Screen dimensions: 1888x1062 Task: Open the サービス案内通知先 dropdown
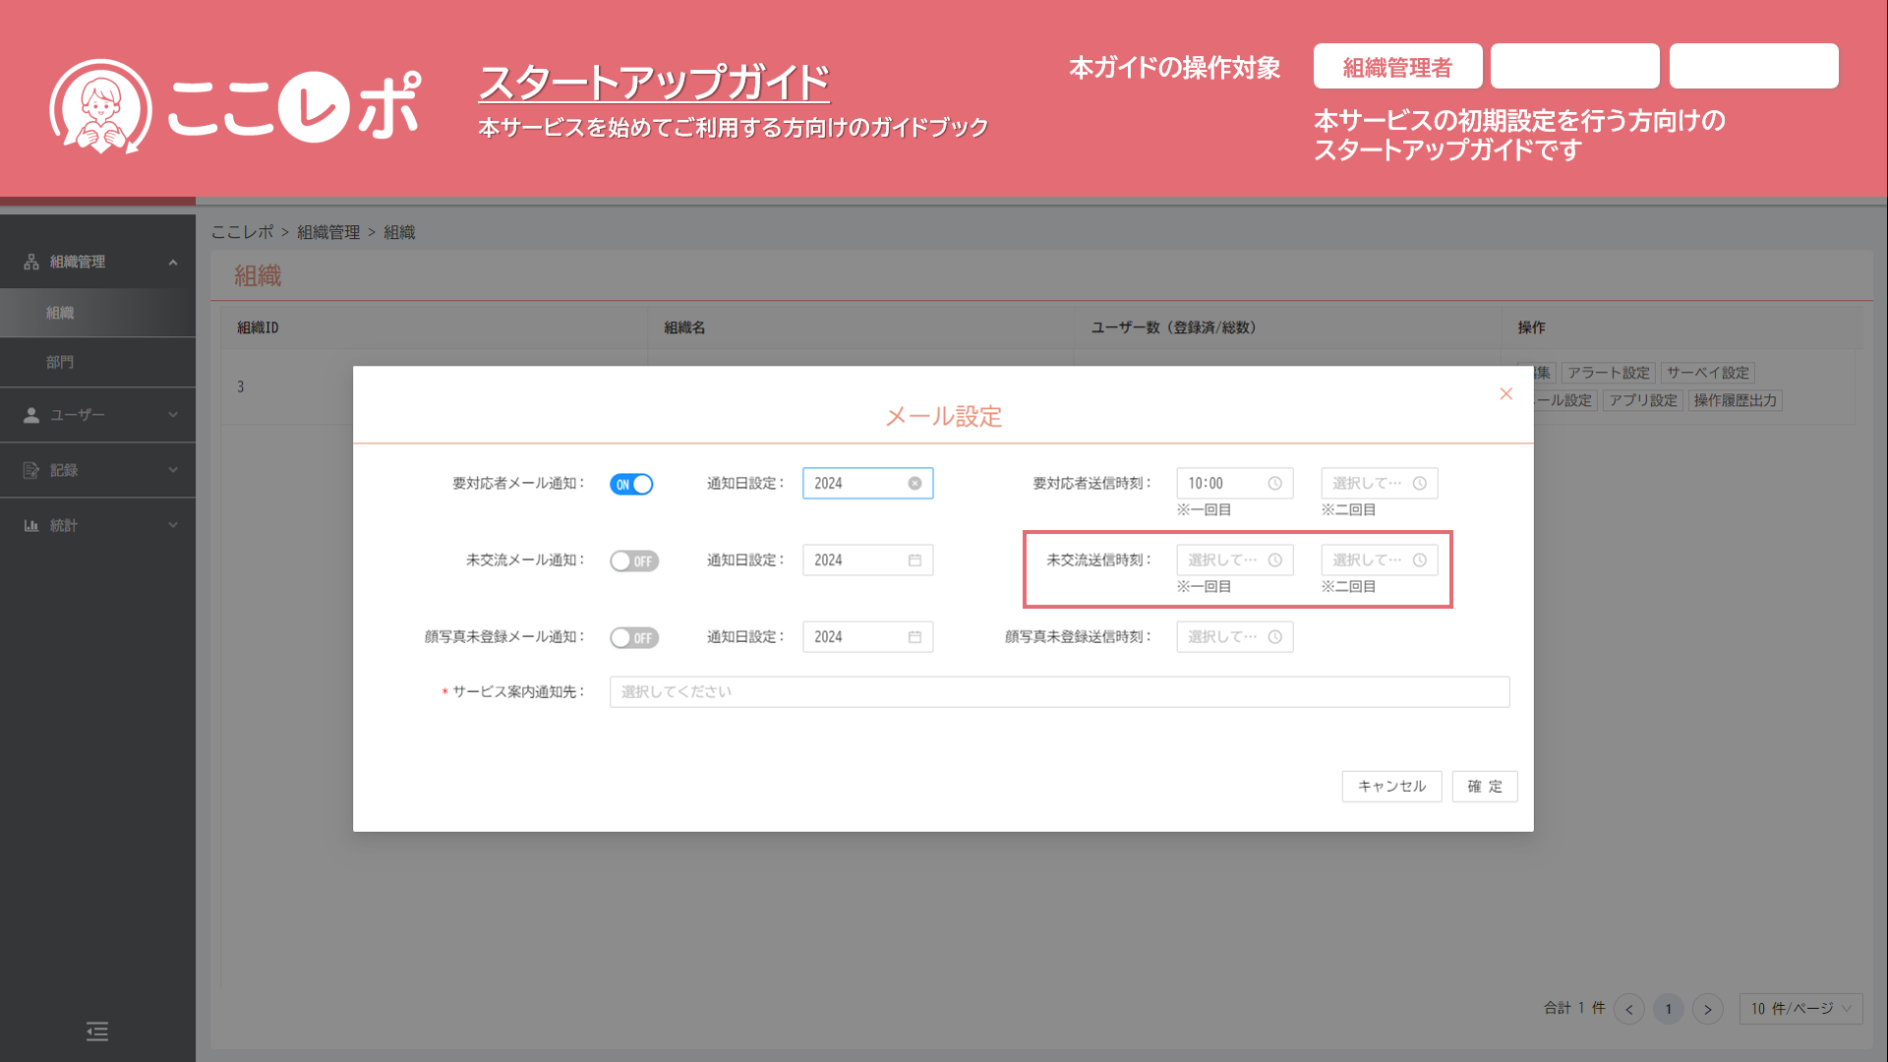[1058, 691]
